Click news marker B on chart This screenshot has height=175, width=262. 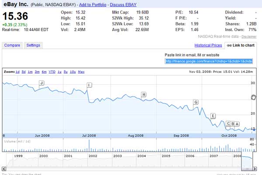tap(233, 124)
